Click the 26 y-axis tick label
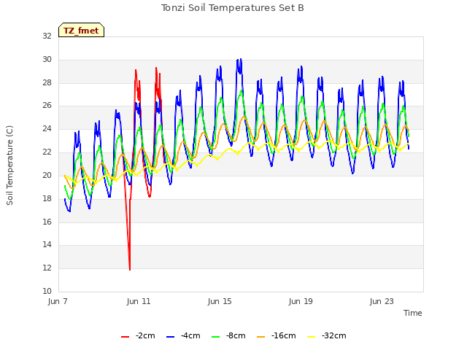The image size is (467, 350). 47,106
